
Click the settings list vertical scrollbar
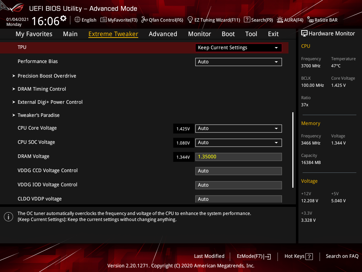click(x=293, y=150)
